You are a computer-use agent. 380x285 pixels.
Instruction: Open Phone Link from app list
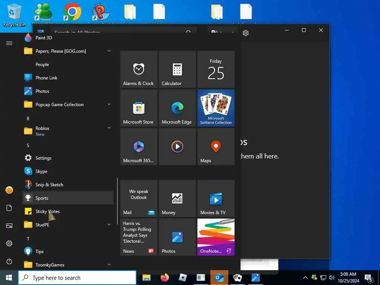pyautogui.click(x=68, y=78)
